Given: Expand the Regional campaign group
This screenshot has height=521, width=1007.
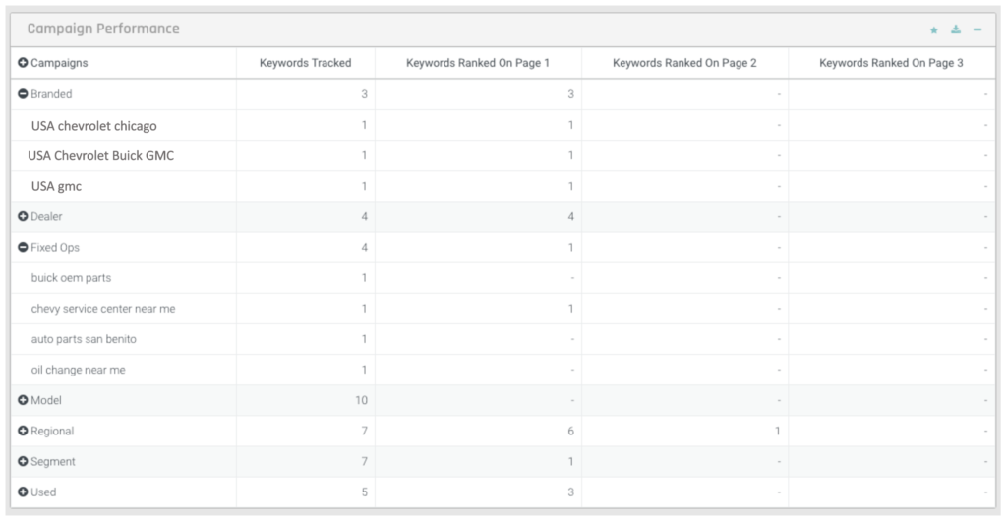Looking at the screenshot, I should click(x=24, y=432).
